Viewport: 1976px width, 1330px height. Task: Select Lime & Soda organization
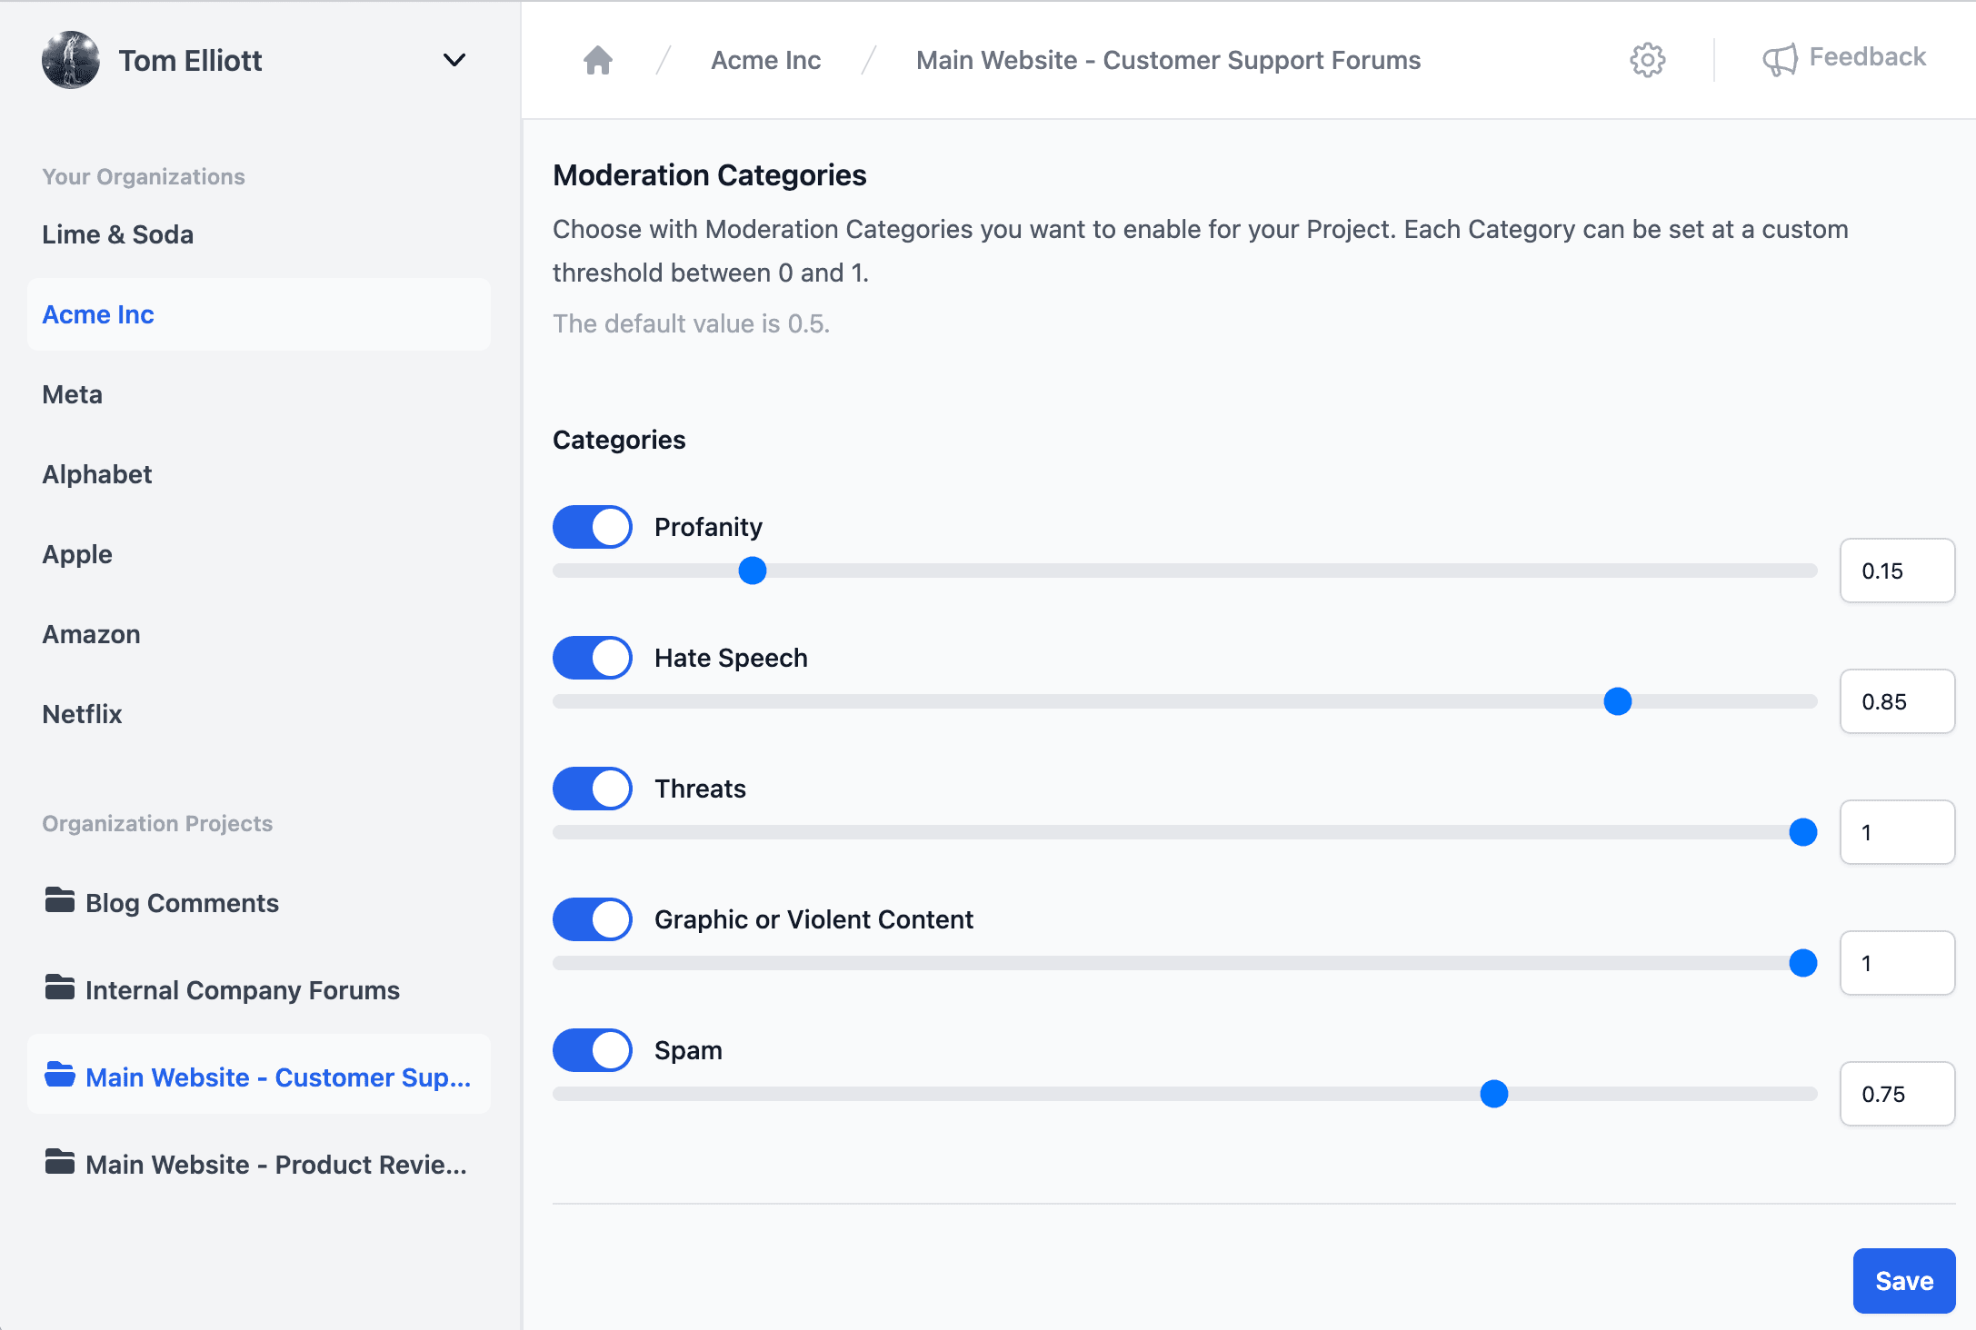click(x=118, y=234)
